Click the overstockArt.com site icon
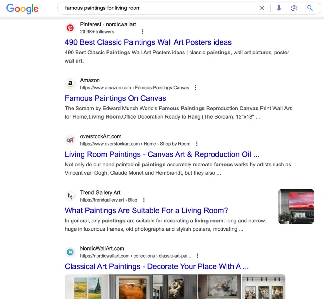The image size is (324, 299). (x=70, y=140)
